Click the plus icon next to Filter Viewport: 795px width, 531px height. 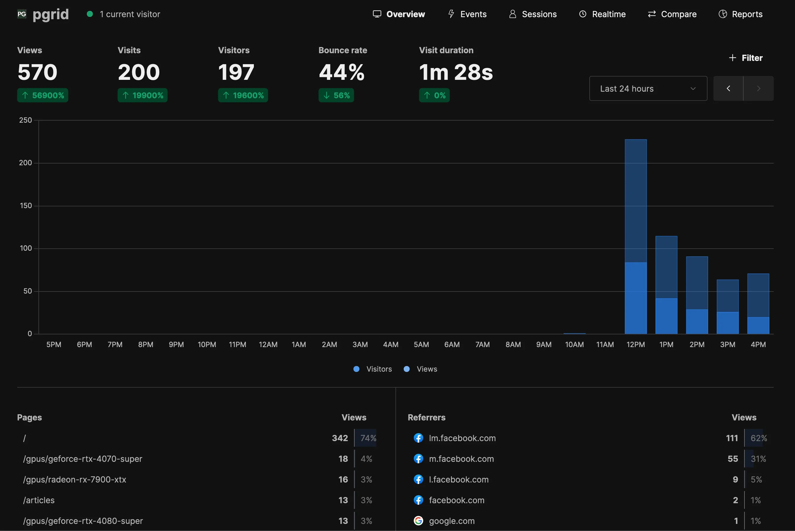tap(732, 58)
